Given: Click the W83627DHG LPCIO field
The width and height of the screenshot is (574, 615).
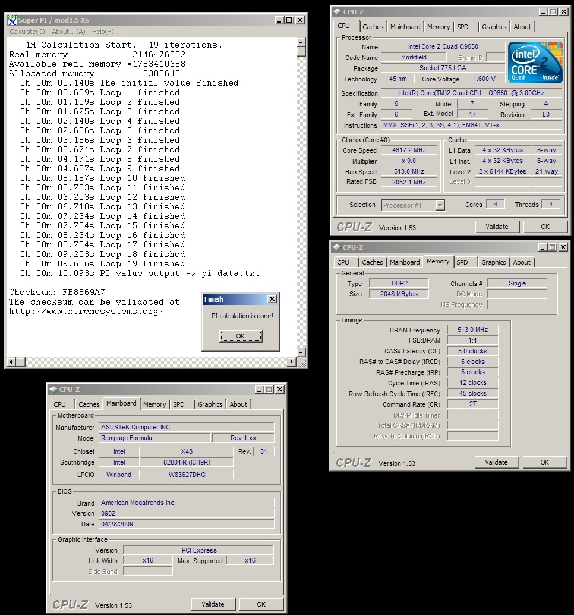Looking at the screenshot, I should (x=187, y=475).
